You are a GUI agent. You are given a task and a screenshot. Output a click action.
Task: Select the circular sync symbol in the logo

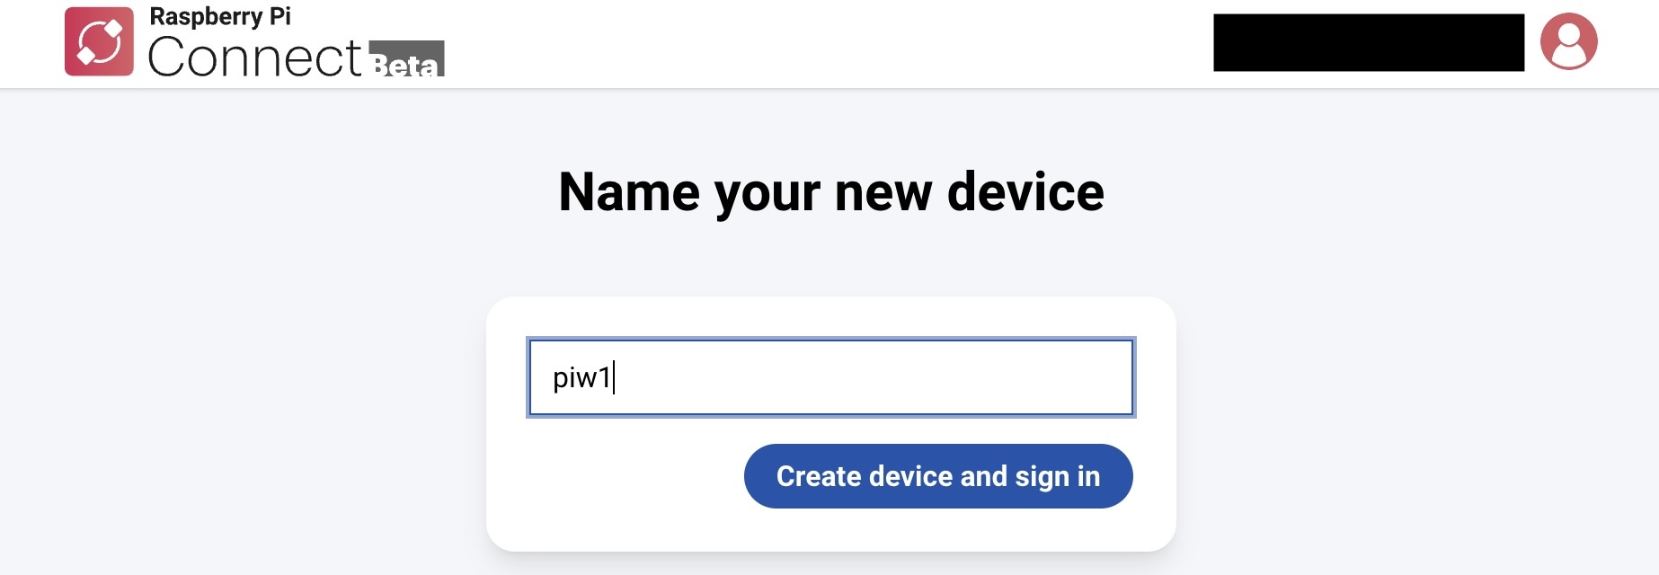coord(102,42)
